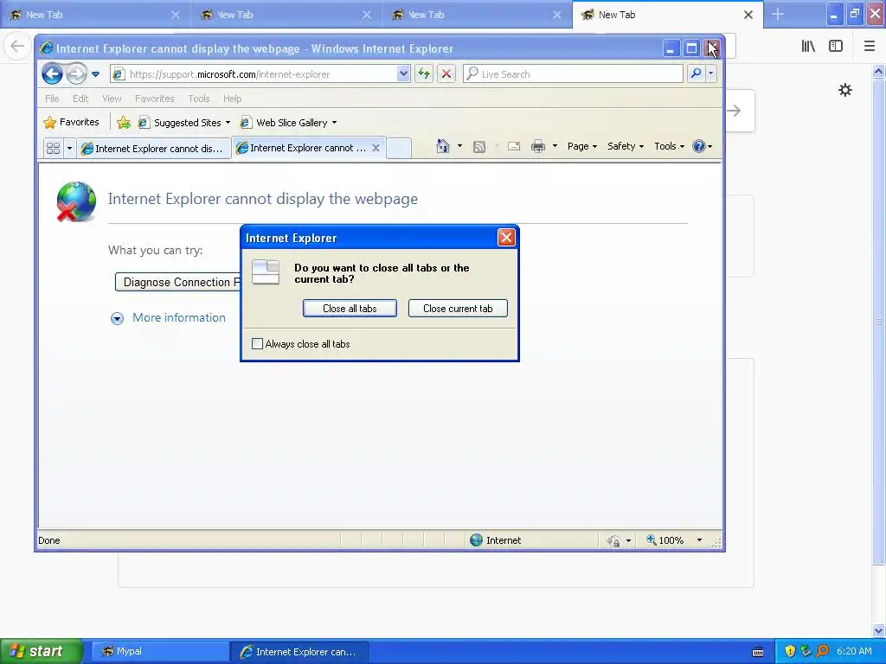This screenshot has height=664, width=886.
Task: Click the Read Mail icon
Action: point(514,146)
